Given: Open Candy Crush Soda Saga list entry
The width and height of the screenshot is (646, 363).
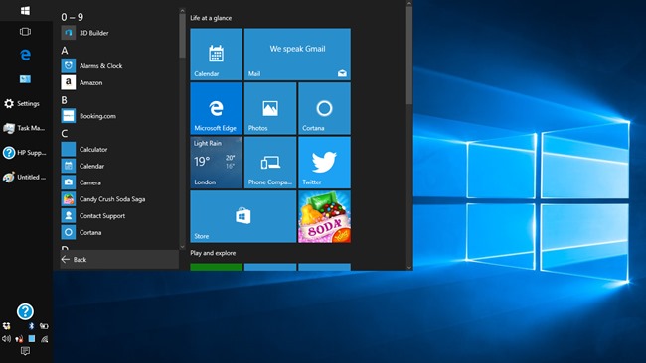Looking at the screenshot, I should point(119,199).
